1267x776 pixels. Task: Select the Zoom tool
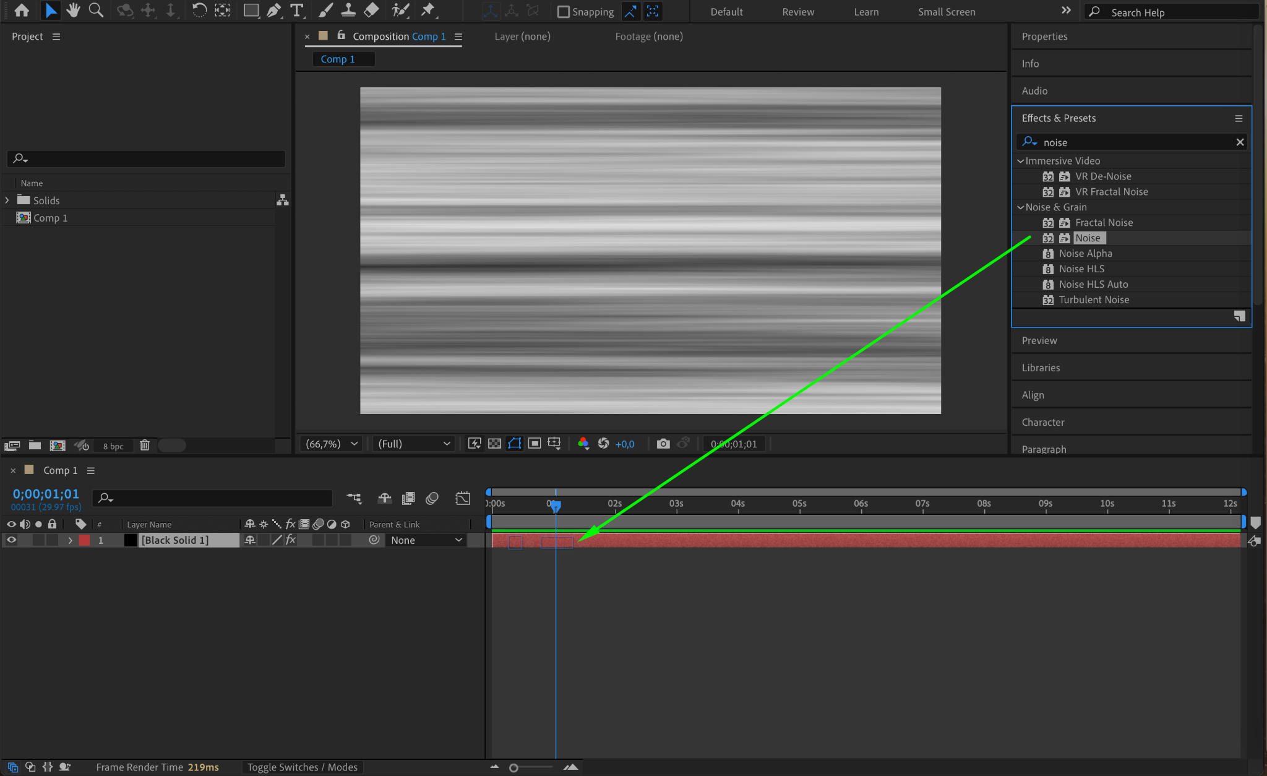point(96,11)
